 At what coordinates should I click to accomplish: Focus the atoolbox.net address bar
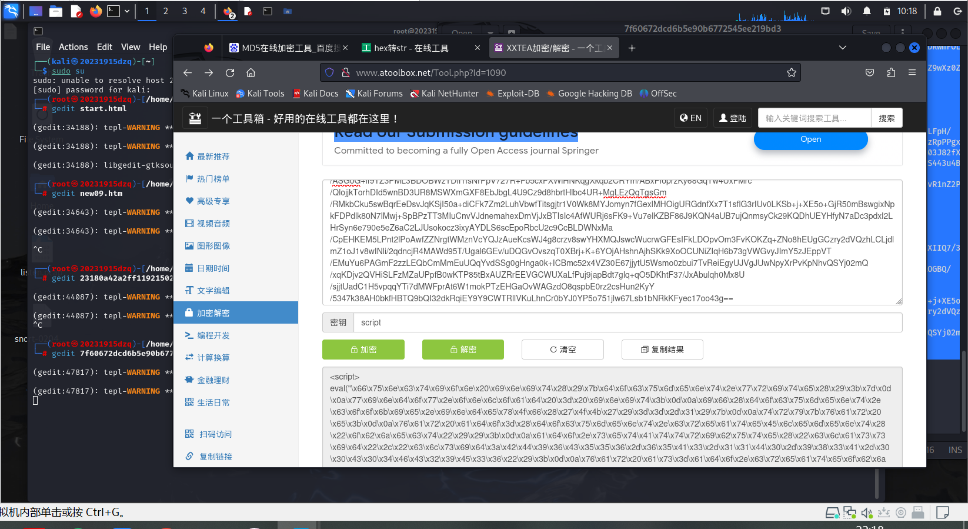point(560,72)
